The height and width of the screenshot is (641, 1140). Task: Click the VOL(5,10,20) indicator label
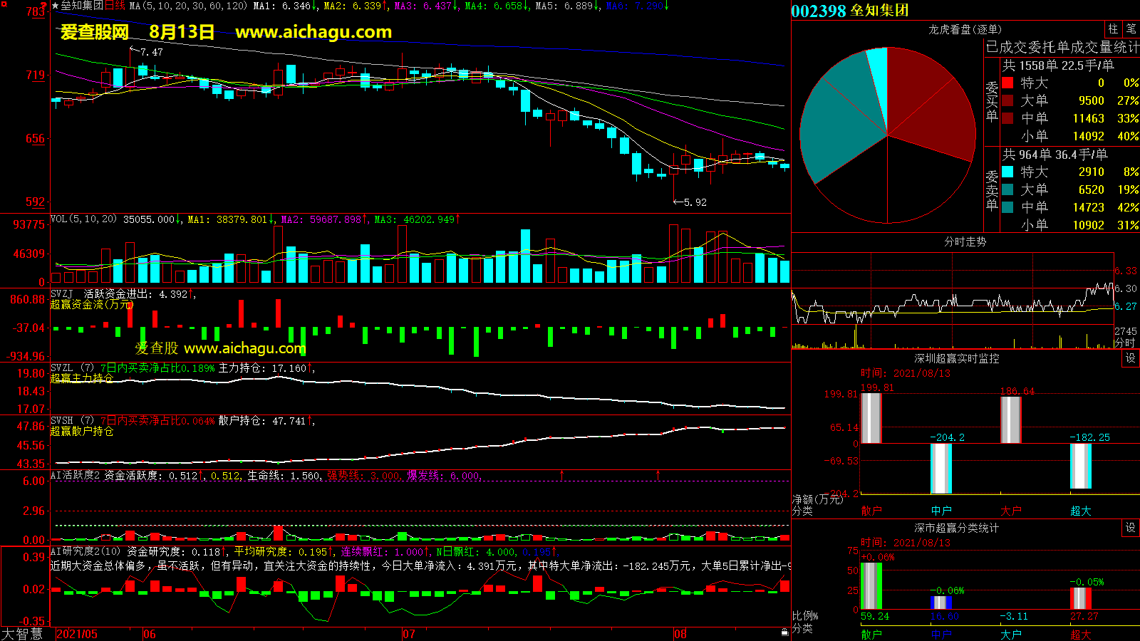(83, 219)
